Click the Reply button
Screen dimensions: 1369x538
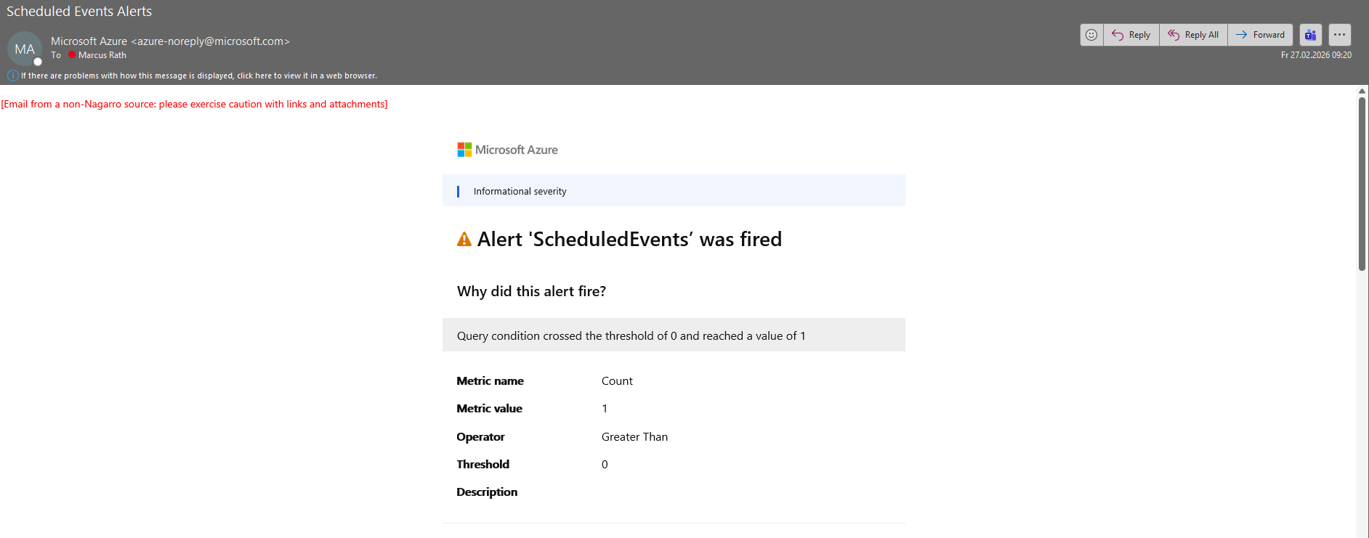pos(1131,35)
